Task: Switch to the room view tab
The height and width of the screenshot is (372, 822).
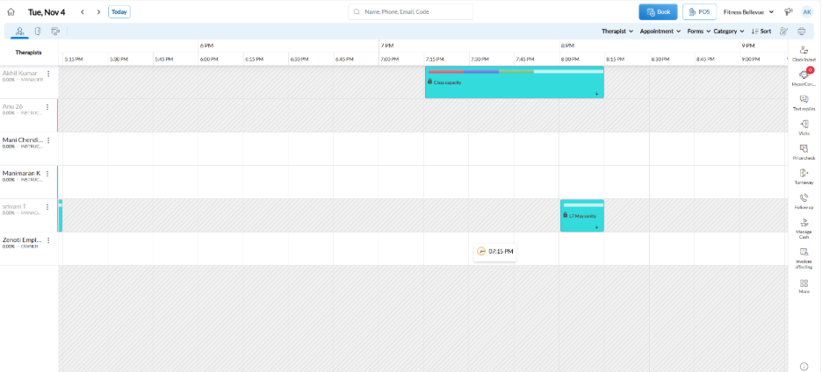Action: click(38, 31)
